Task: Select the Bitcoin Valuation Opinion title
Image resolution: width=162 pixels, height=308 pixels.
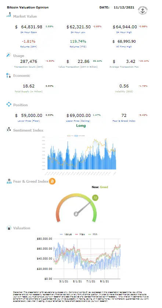Action: 28,7
